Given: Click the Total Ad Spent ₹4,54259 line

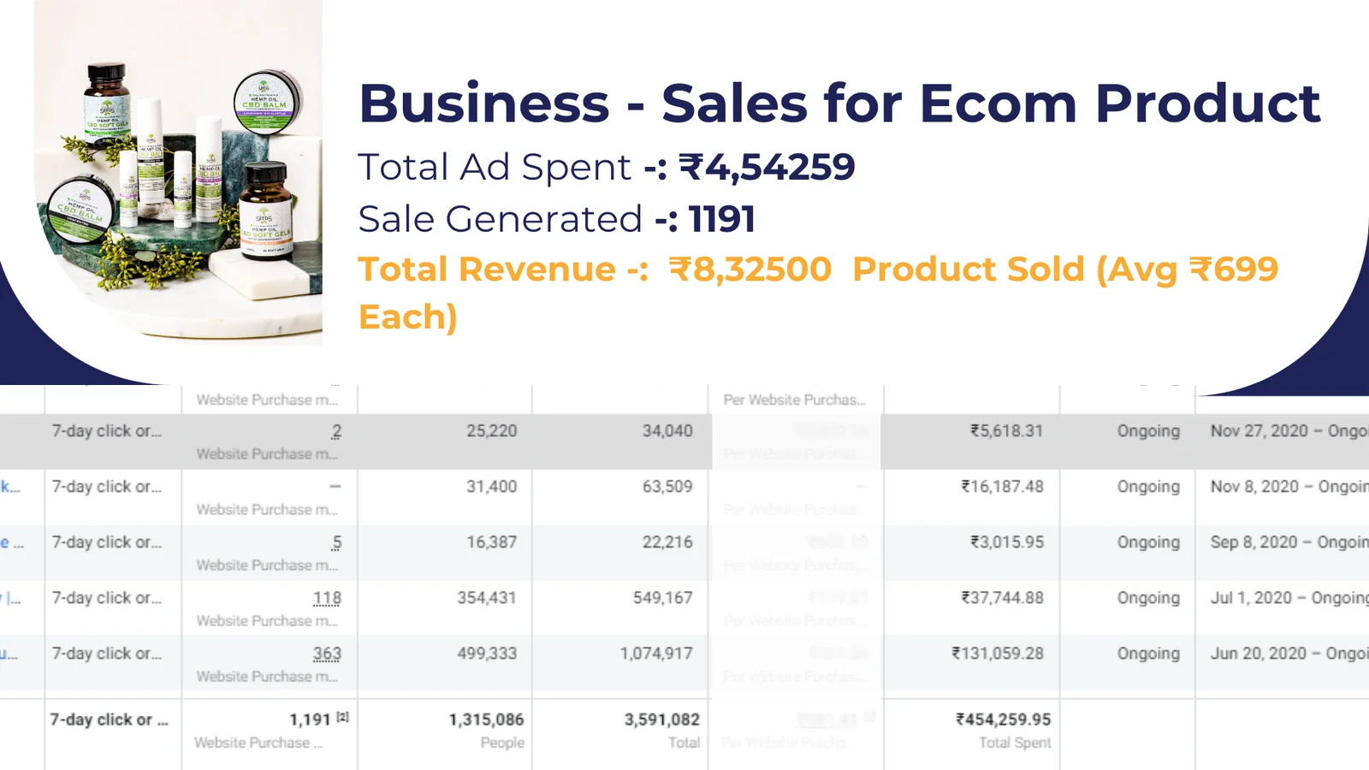Looking at the screenshot, I should [606, 167].
